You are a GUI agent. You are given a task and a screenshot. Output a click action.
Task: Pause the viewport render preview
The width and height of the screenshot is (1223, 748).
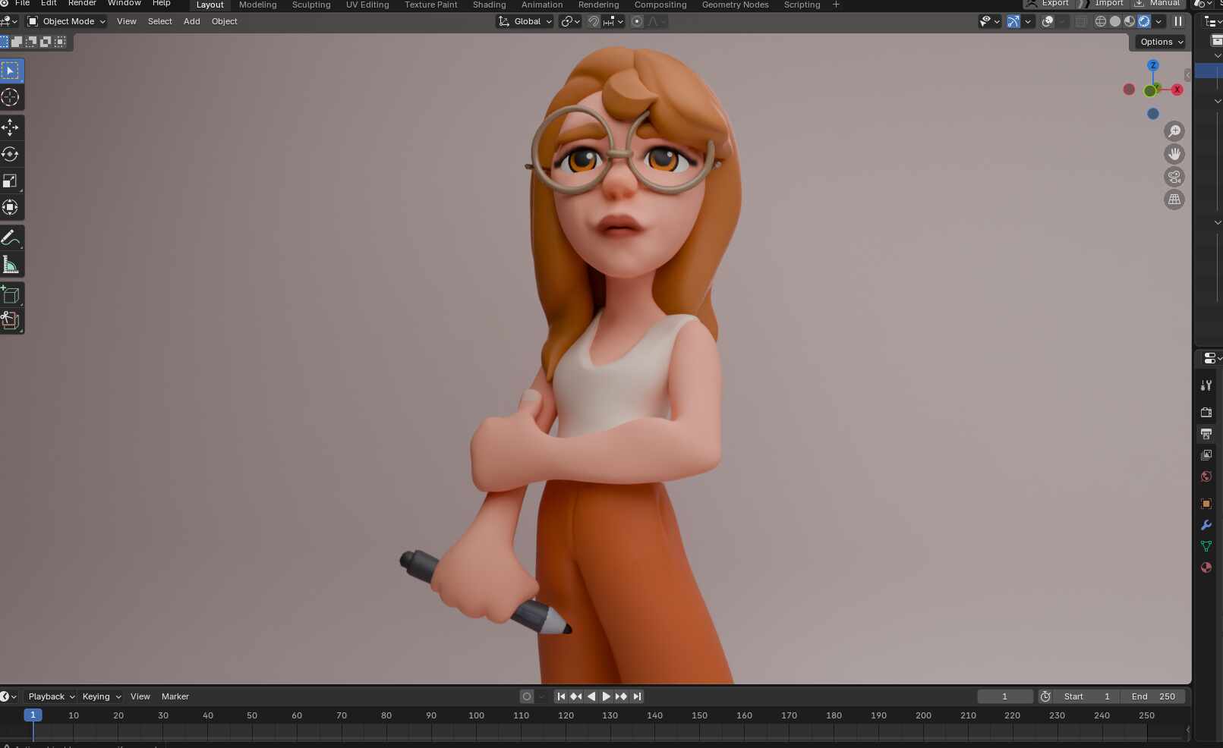click(1178, 21)
